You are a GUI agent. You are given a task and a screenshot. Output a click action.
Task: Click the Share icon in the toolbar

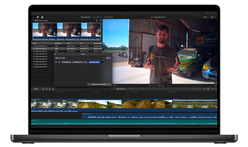(x=215, y=14)
